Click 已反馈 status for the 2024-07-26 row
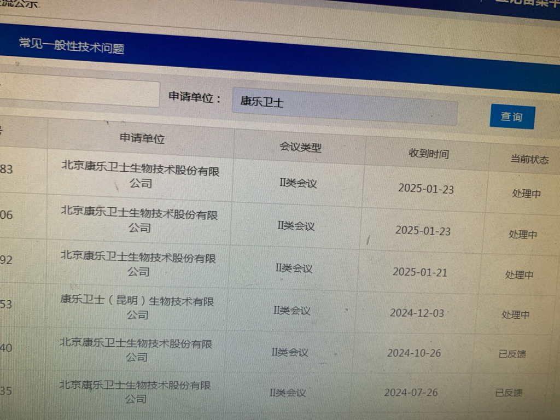 (509, 393)
